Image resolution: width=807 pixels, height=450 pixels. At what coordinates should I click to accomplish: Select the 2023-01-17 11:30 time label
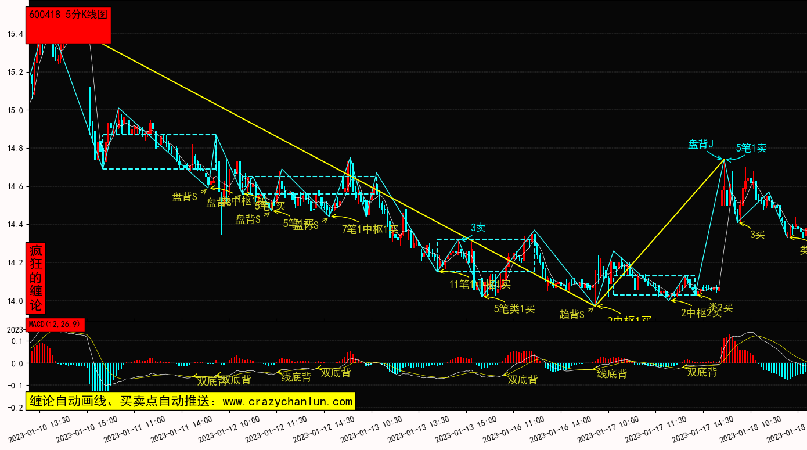656,429
